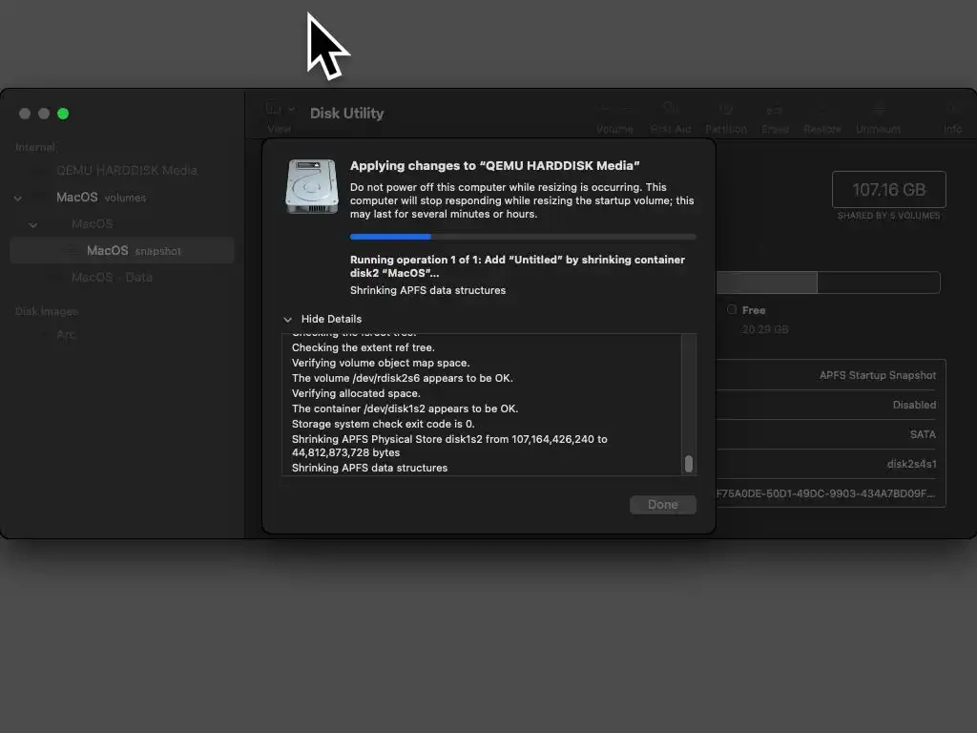Viewport: 977px width, 733px height.
Task: Select QEMU HARDDISK Media in sidebar
Action: point(127,170)
